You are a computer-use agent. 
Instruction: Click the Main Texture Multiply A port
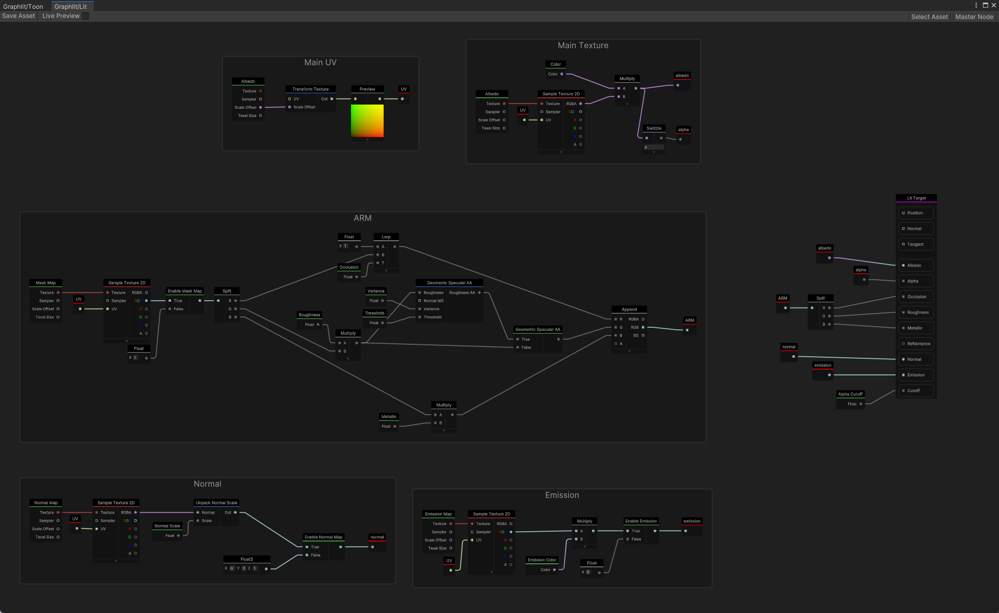[x=618, y=89]
